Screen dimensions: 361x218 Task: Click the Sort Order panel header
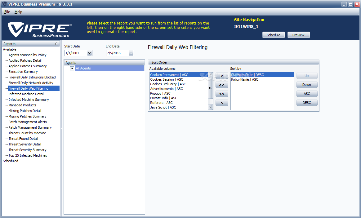[234, 62]
